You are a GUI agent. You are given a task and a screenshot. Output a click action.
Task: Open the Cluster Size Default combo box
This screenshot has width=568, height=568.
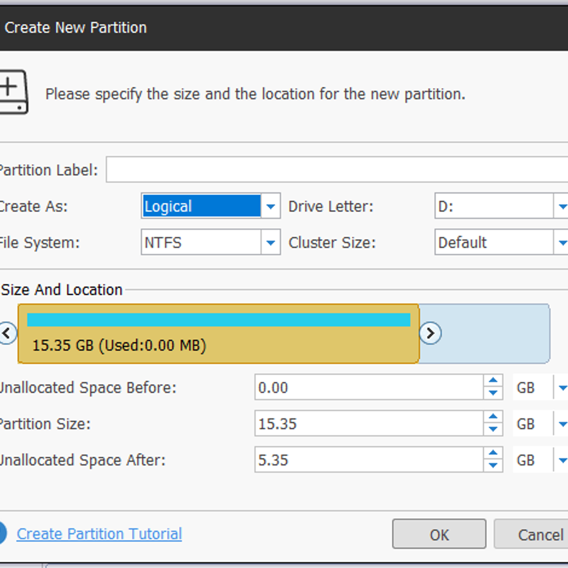pos(501,242)
